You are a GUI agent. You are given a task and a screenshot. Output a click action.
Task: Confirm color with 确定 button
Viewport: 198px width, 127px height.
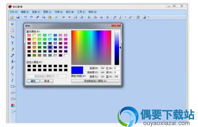33,81
